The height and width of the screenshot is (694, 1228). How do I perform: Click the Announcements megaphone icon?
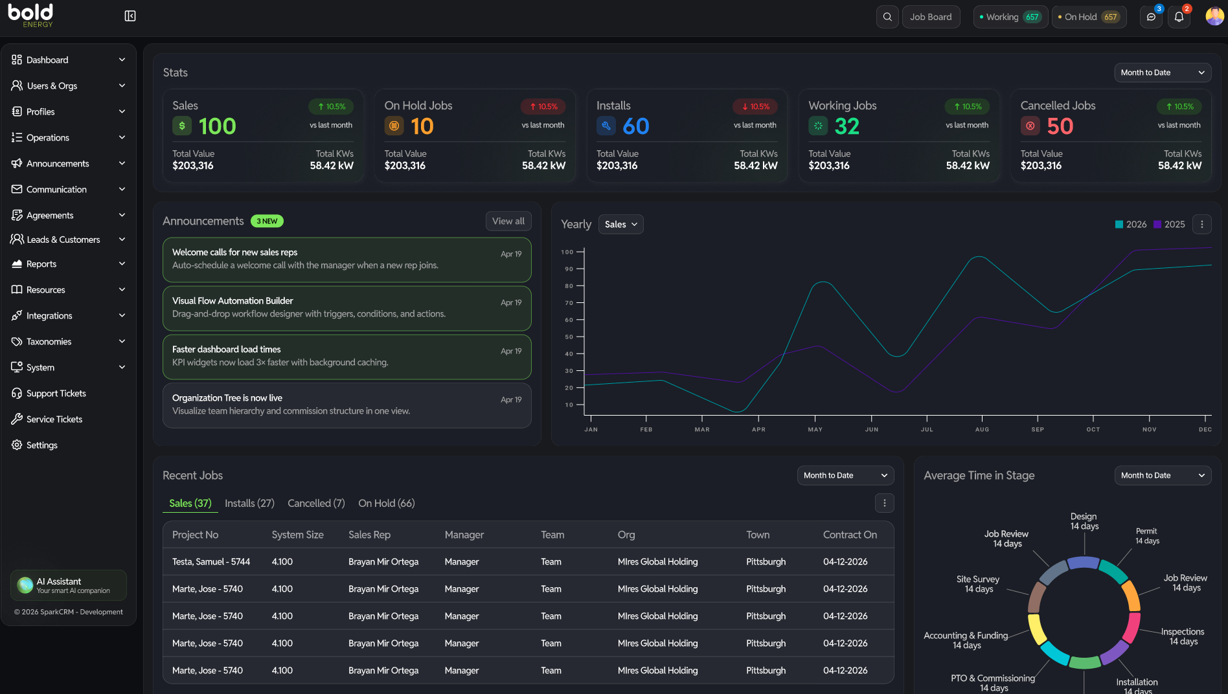(x=17, y=163)
